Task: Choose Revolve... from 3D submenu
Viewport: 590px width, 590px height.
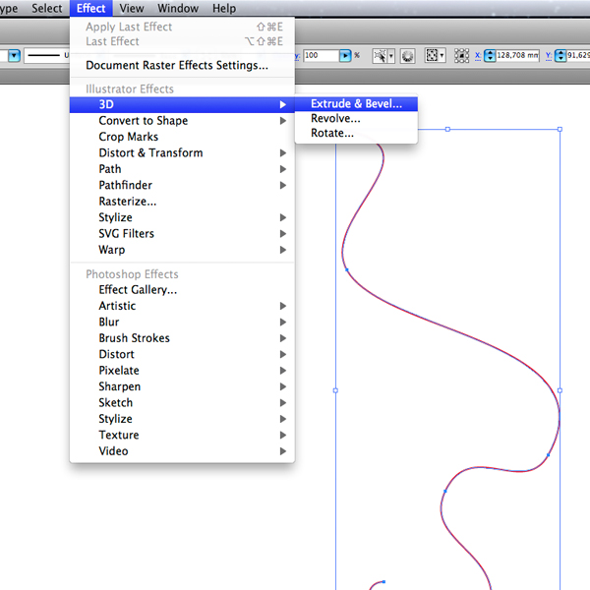Action: pyautogui.click(x=356, y=119)
